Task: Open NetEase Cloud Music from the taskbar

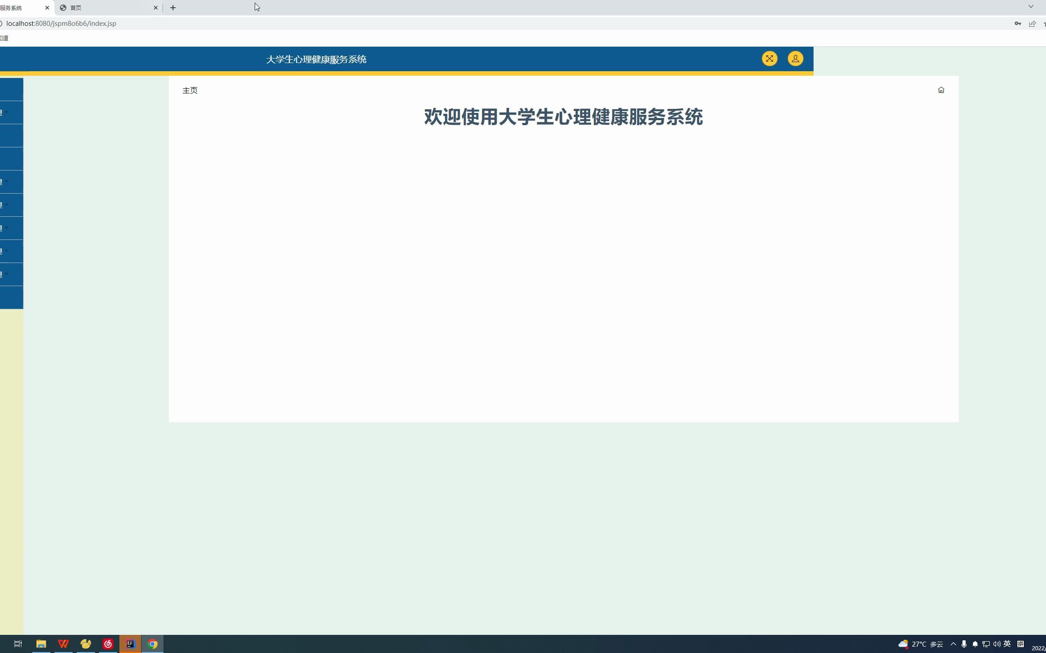Action: (x=108, y=644)
